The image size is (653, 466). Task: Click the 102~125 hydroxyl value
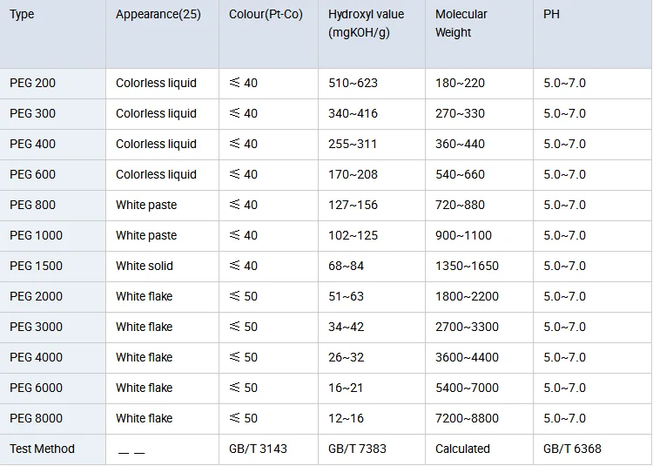(x=353, y=235)
